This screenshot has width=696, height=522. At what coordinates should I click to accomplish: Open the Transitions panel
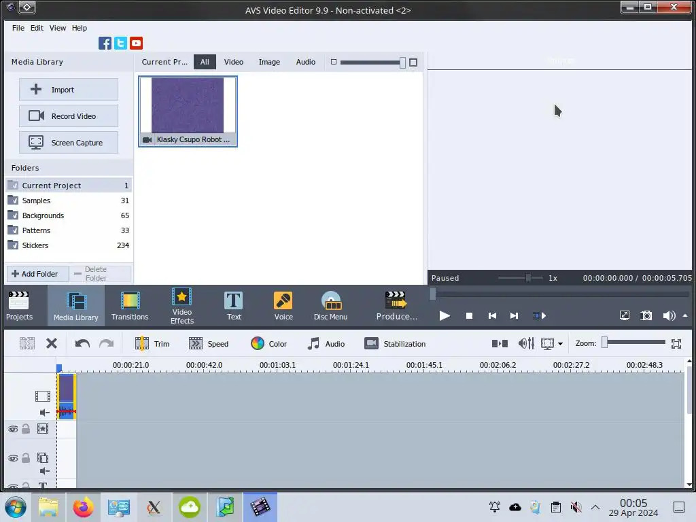130,306
